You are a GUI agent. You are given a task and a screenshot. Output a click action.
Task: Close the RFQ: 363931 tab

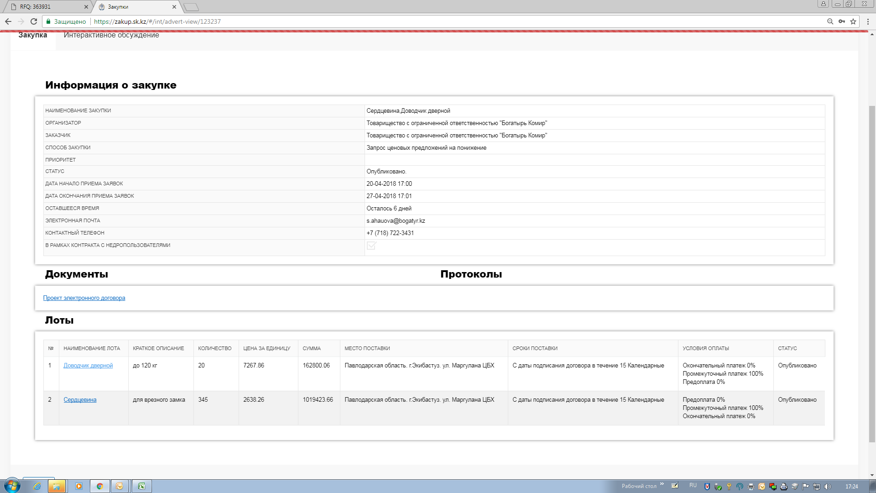(x=86, y=7)
